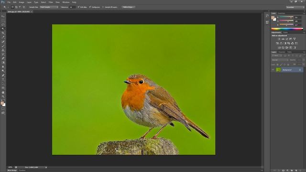This screenshot has width=306, height=172.
Task: Toggle the Anti-alias checkbox
Action: [x=78, y=7]
